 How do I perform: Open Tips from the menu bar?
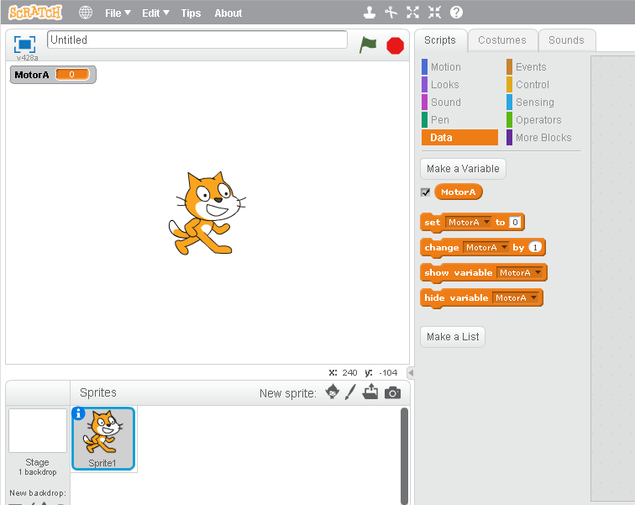coord(191,13)
